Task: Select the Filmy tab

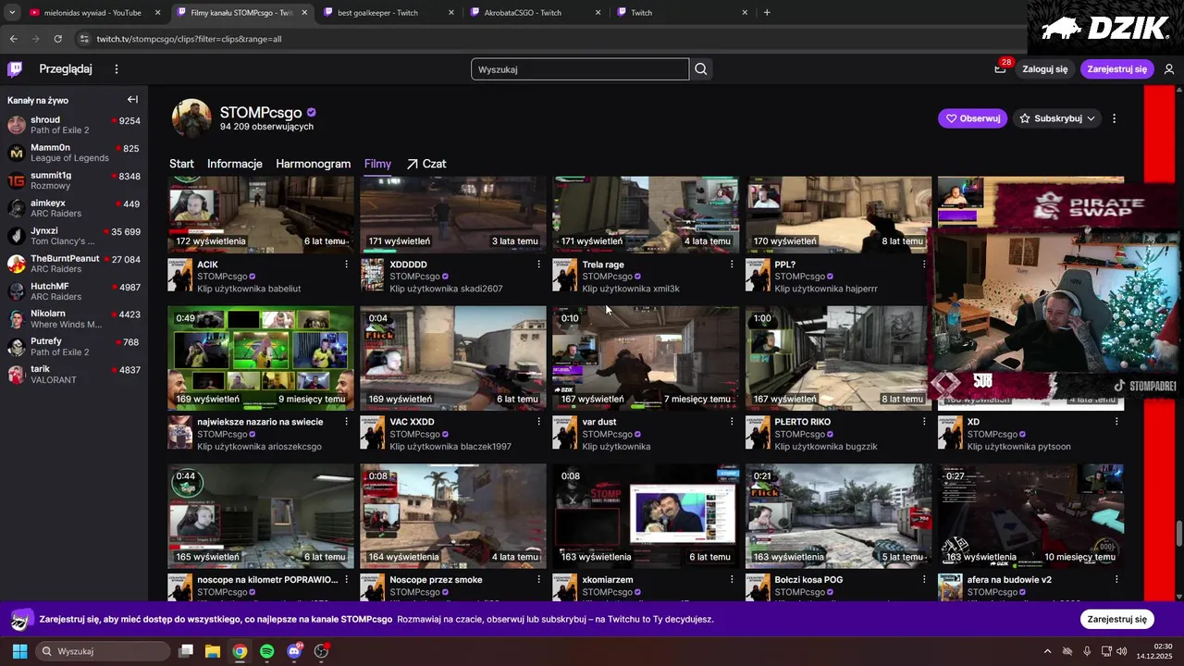Action: (377, 164)
